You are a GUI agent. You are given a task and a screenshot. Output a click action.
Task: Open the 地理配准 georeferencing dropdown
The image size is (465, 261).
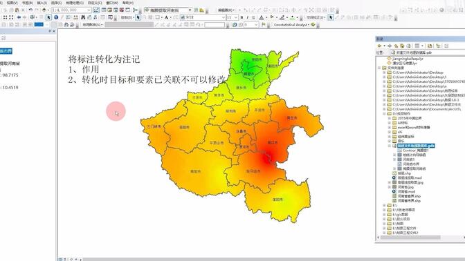(x=93, y=25)
